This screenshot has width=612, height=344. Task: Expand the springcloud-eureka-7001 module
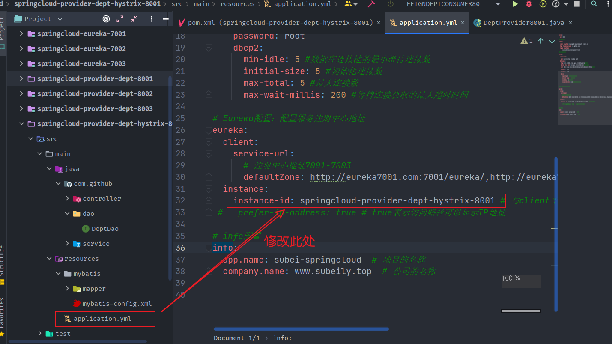coord(21,33)
